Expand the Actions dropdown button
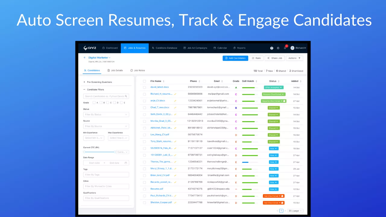 point(294,58)
